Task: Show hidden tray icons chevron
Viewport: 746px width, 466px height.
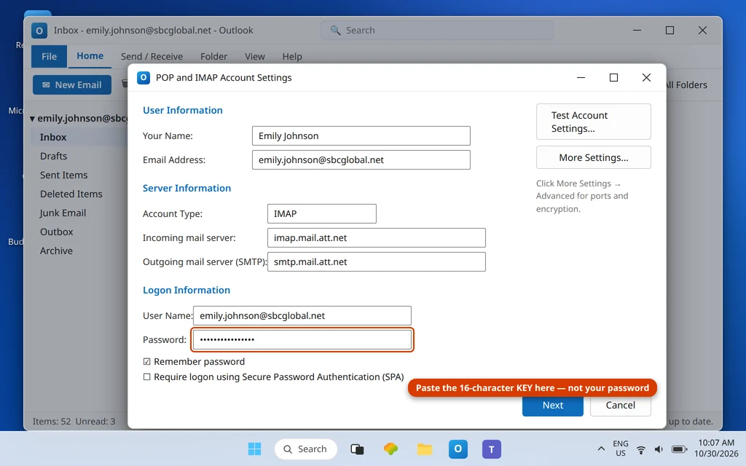Action: 601,449
